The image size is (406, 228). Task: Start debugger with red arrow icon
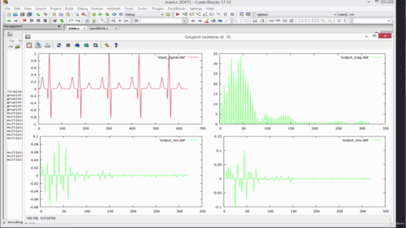click(178, 15)
